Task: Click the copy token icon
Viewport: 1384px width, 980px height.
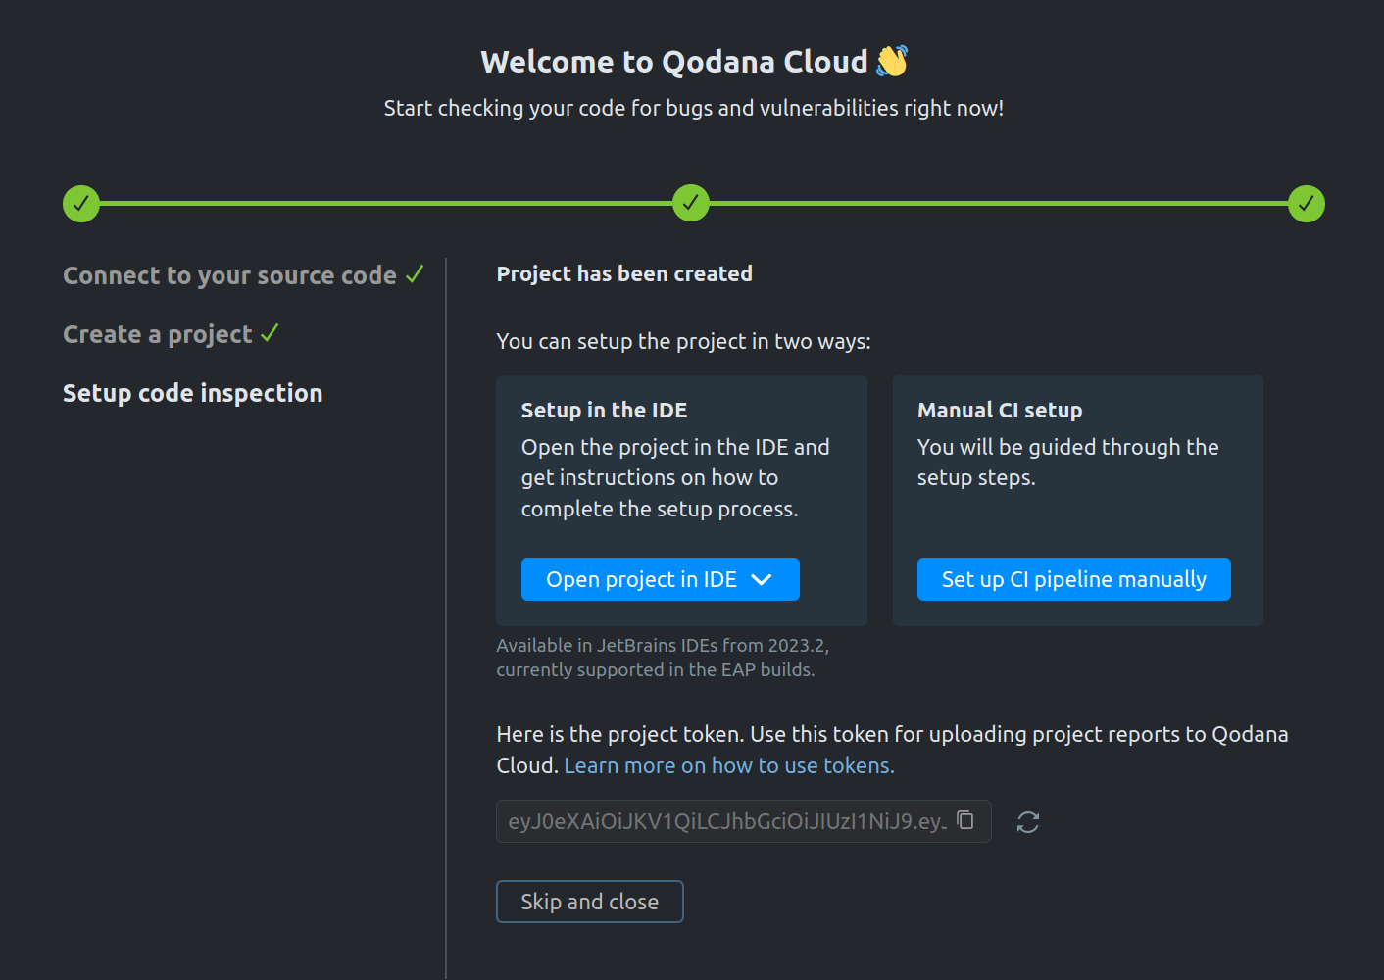Action: pyautogui.click(x=964, y=820)
